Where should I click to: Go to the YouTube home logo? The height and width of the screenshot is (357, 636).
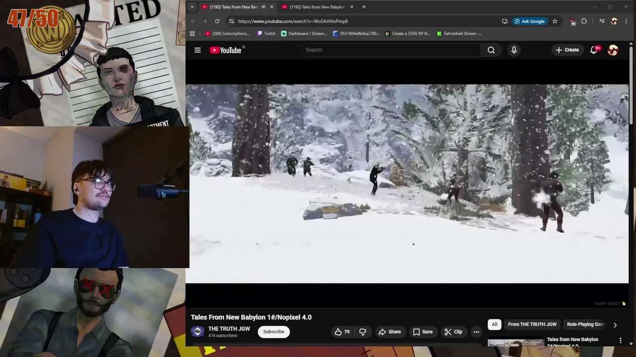pos(226,50)
